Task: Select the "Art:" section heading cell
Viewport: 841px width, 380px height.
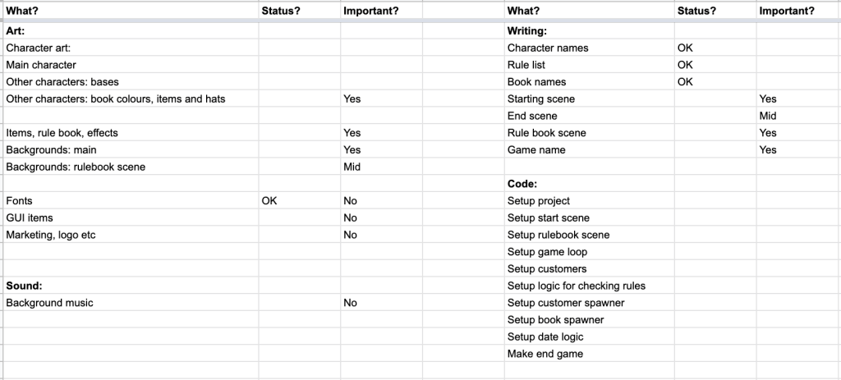Action: point(16,30)
